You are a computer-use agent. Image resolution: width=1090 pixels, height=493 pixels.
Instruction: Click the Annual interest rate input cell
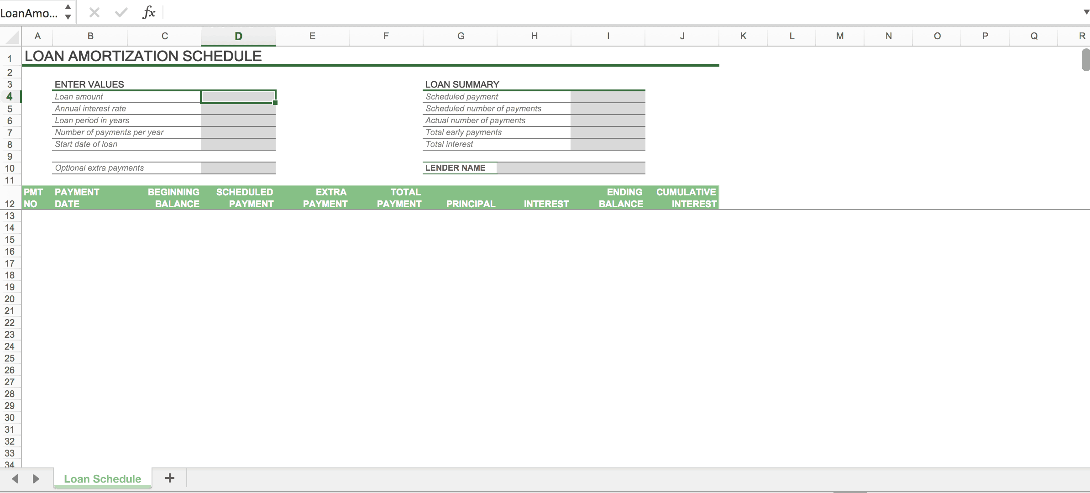238,109
